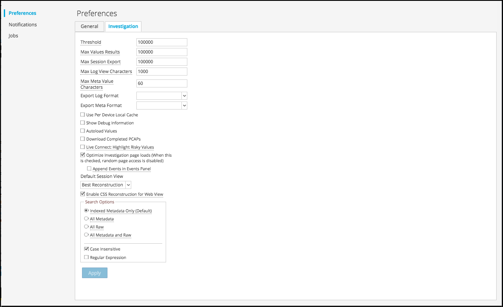Enable Show Debug Information checkbox
Viewport: 503px width, 307px height.
click(x=83, y=123)
